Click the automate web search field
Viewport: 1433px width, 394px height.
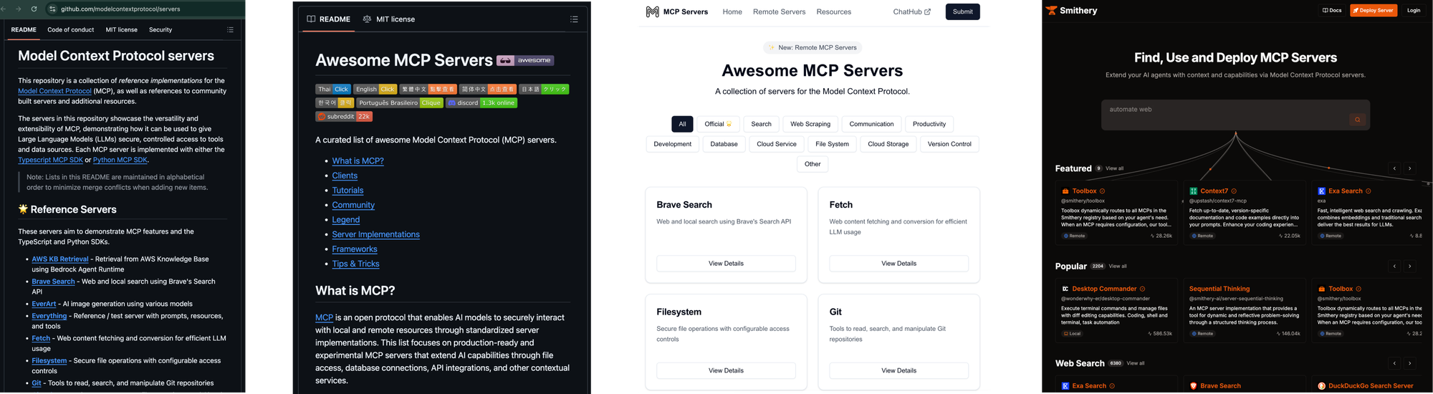1235,115
